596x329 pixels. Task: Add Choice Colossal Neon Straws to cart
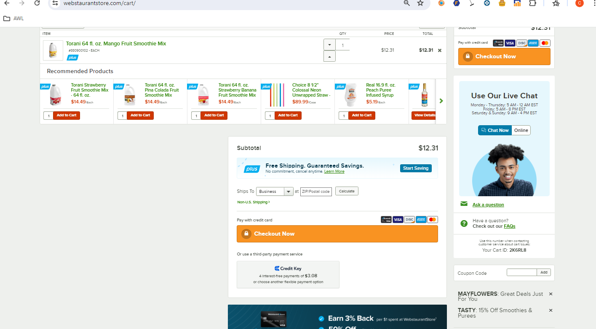coord(288,116)
